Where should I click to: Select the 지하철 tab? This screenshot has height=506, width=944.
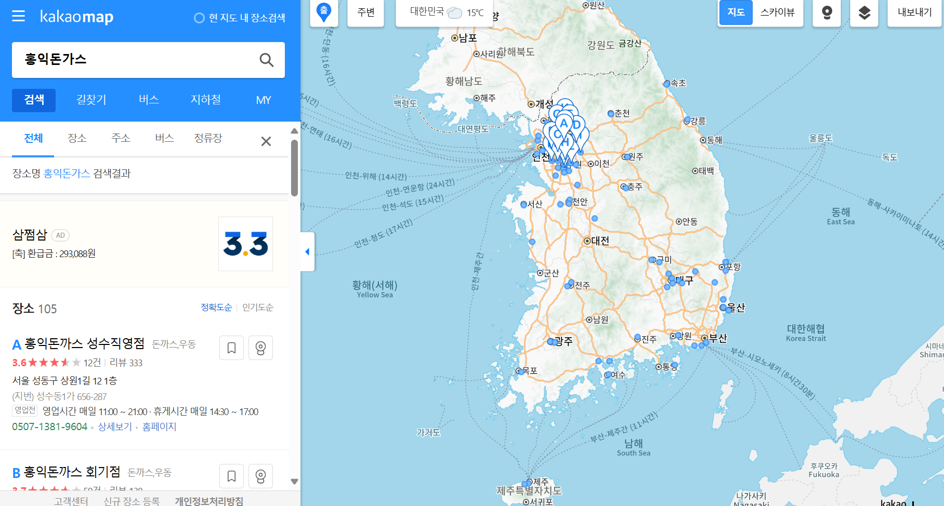pos(206,100)
